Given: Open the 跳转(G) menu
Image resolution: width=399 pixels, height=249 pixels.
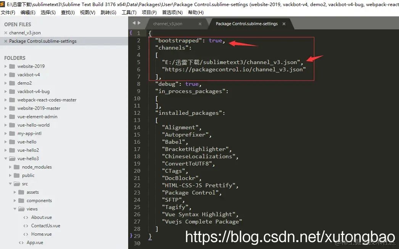Looking at the screenshot, I should [x=108, y=13].
